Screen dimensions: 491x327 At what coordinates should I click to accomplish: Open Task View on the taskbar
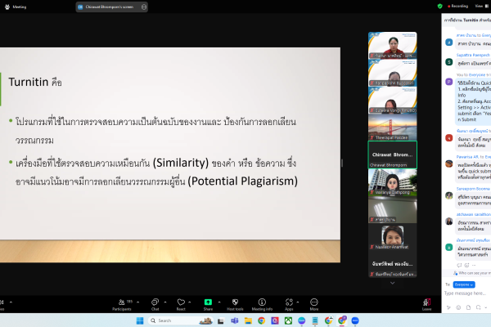[x=221, y=320]
